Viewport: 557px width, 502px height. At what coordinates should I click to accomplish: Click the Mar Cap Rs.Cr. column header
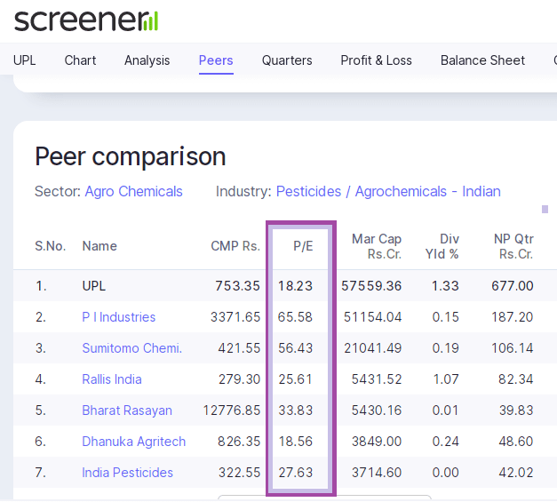377,247
